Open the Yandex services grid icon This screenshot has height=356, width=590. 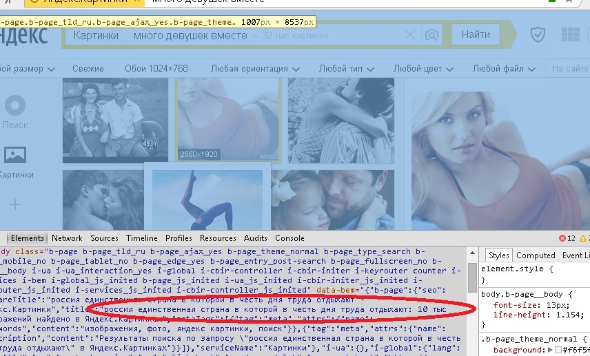[571, 34]
